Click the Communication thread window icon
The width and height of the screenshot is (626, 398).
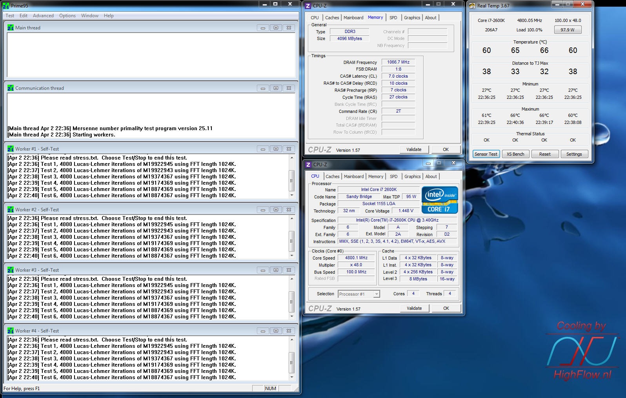(x=11, y=88)
